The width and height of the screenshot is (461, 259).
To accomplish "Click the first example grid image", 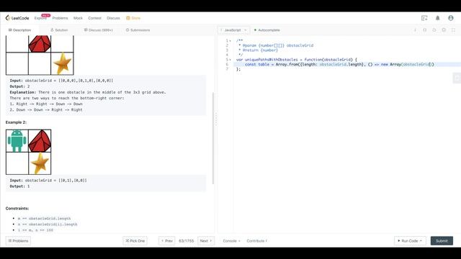I will tap(40, 55).
